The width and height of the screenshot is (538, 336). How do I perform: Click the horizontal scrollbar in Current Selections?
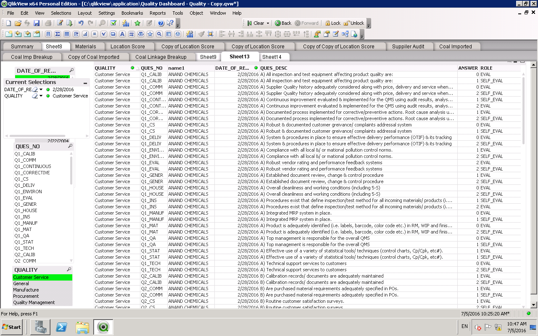(x=38, y=136)
